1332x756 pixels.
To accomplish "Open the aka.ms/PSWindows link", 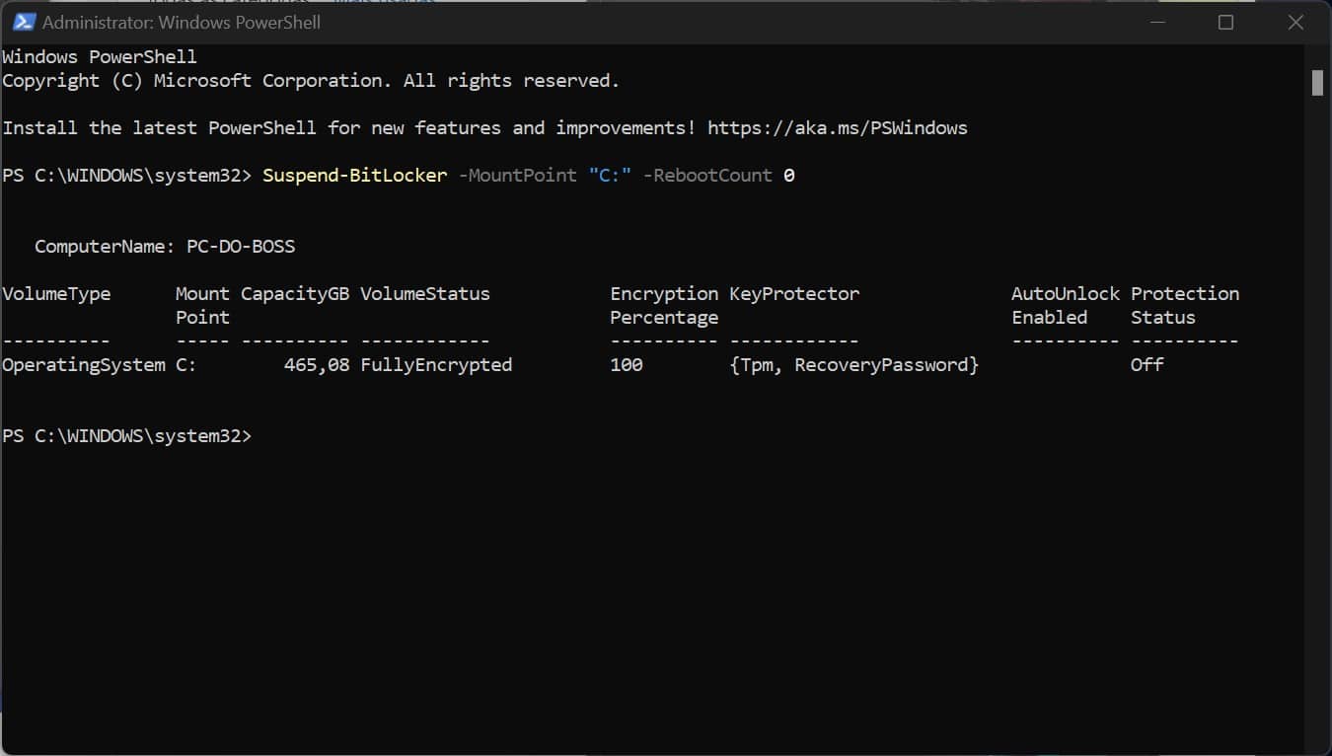I will pyautogui.click(x=837, y=128).
